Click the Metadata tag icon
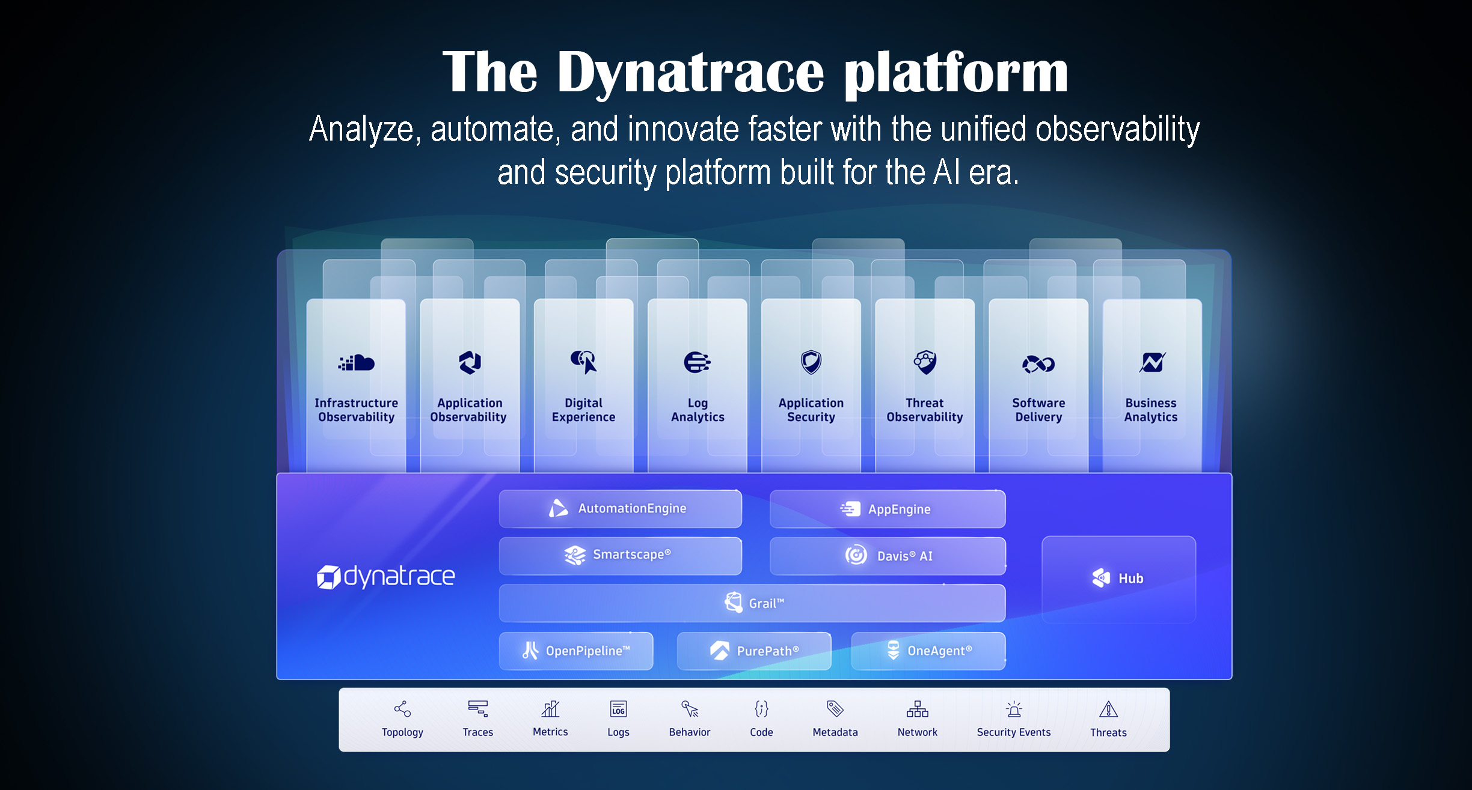 click(835, 709)
